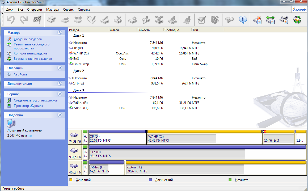The width and height of the screenshot is (308, 191).
Task: Click the Check partition checkmark icon
Action: [201, 20]
